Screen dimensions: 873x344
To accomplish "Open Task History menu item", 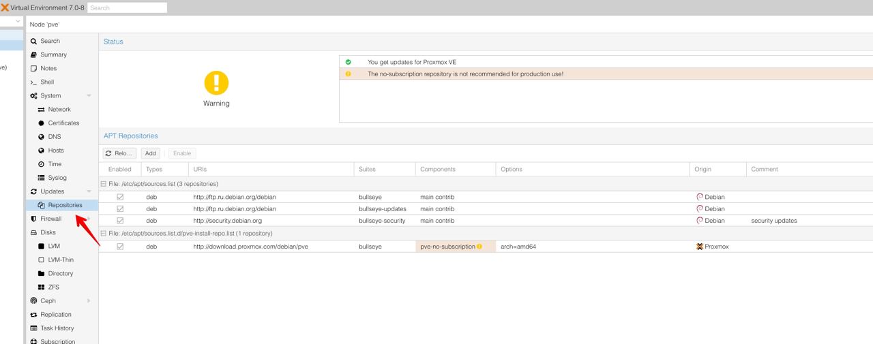I will coord(62,328).
